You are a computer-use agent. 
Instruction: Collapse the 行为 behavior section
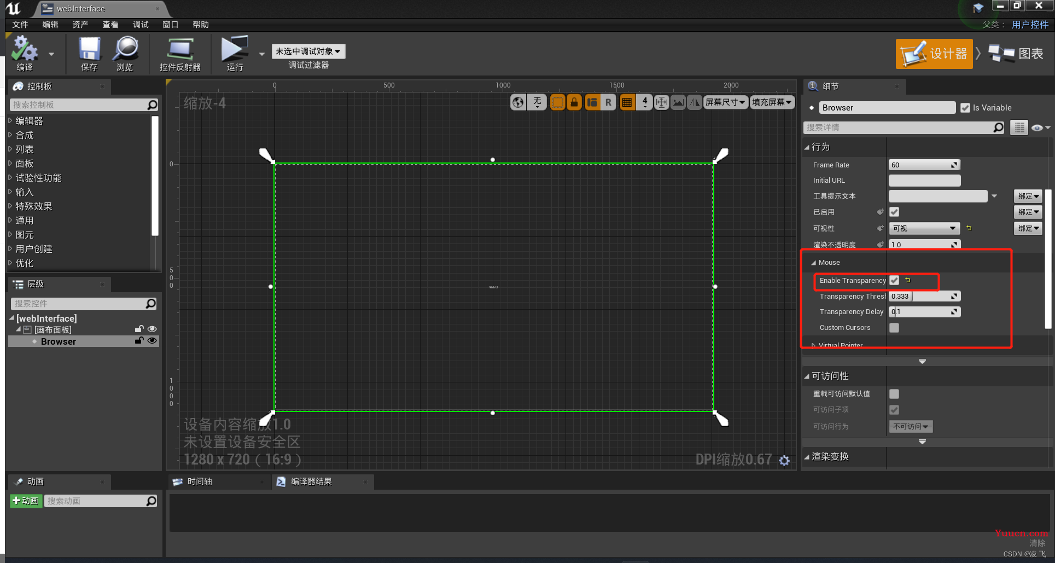coord(807,147)
